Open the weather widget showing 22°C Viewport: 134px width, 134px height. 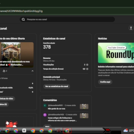point(128,130)
